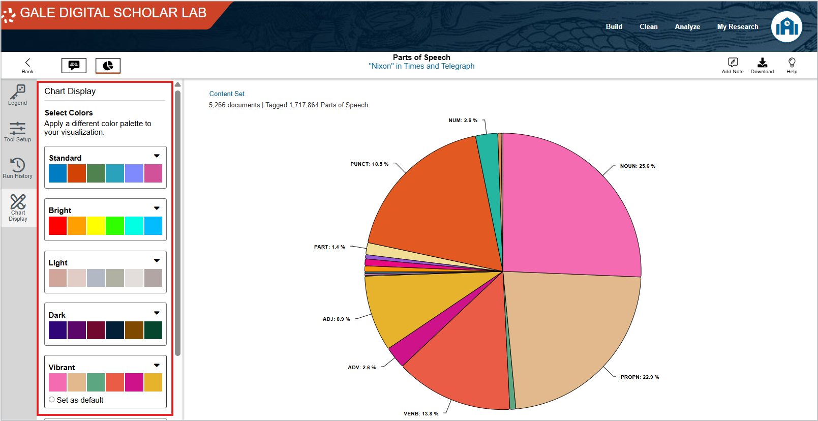Click the scrollbar up arrow
The height and width of the screenshot is (421, 818).
pos(177,85)
